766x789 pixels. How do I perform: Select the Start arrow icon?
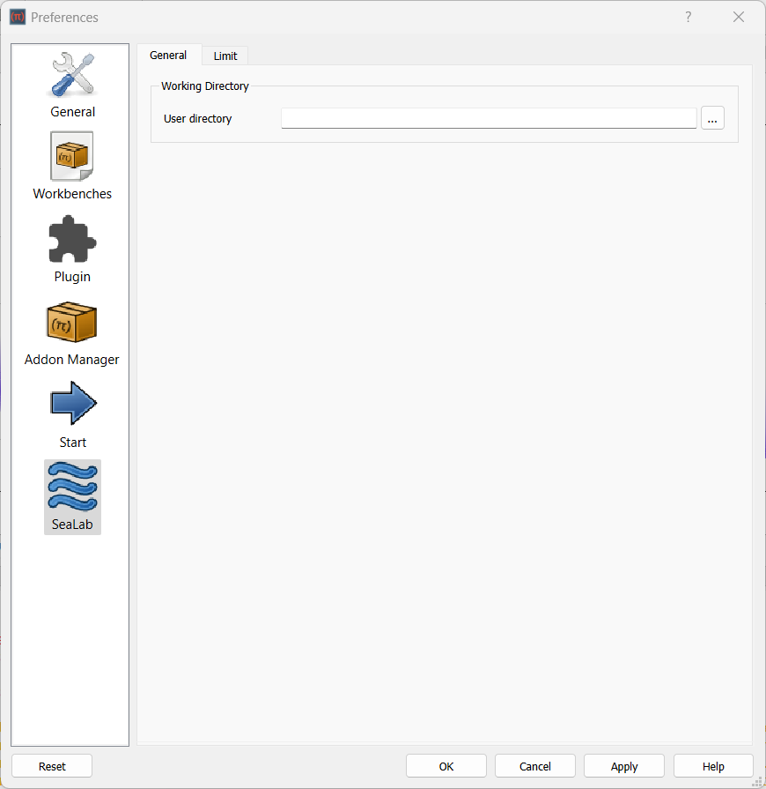pyautogui.click(x=72, y=403)
